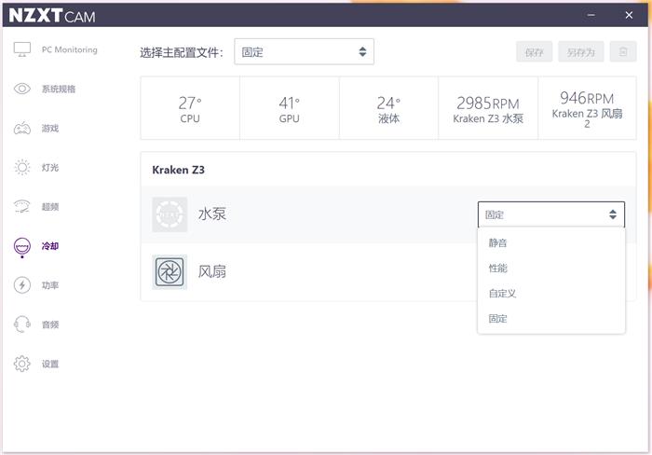
Task: Choose 性能 from the dropdown list
Action: tap(498, 269)
